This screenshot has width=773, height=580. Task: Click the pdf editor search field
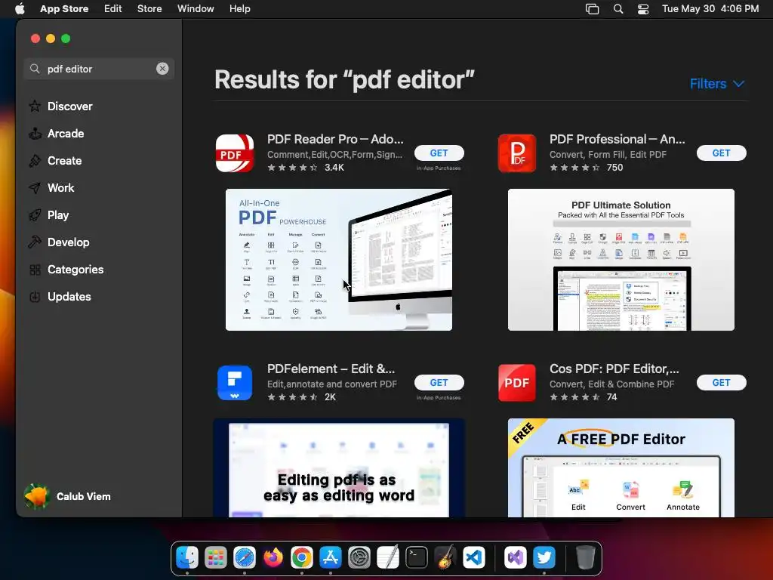[x=99, y=69]
